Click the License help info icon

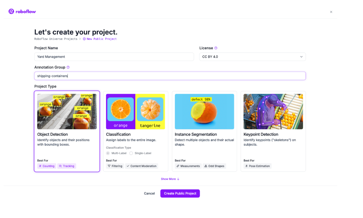(216, 48)
